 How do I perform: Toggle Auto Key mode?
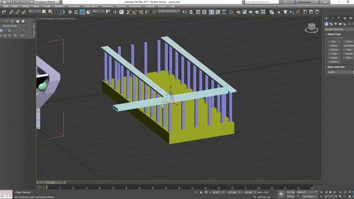click(x=290, y=192)
